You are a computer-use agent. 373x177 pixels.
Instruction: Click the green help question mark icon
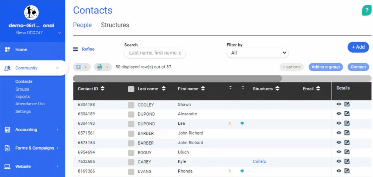[x=366, y=11]
